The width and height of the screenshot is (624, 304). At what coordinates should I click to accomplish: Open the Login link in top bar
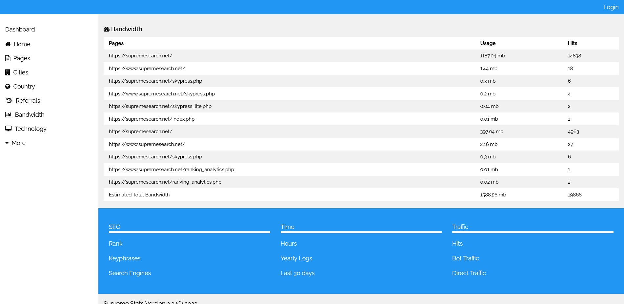(x=611, y=7)
